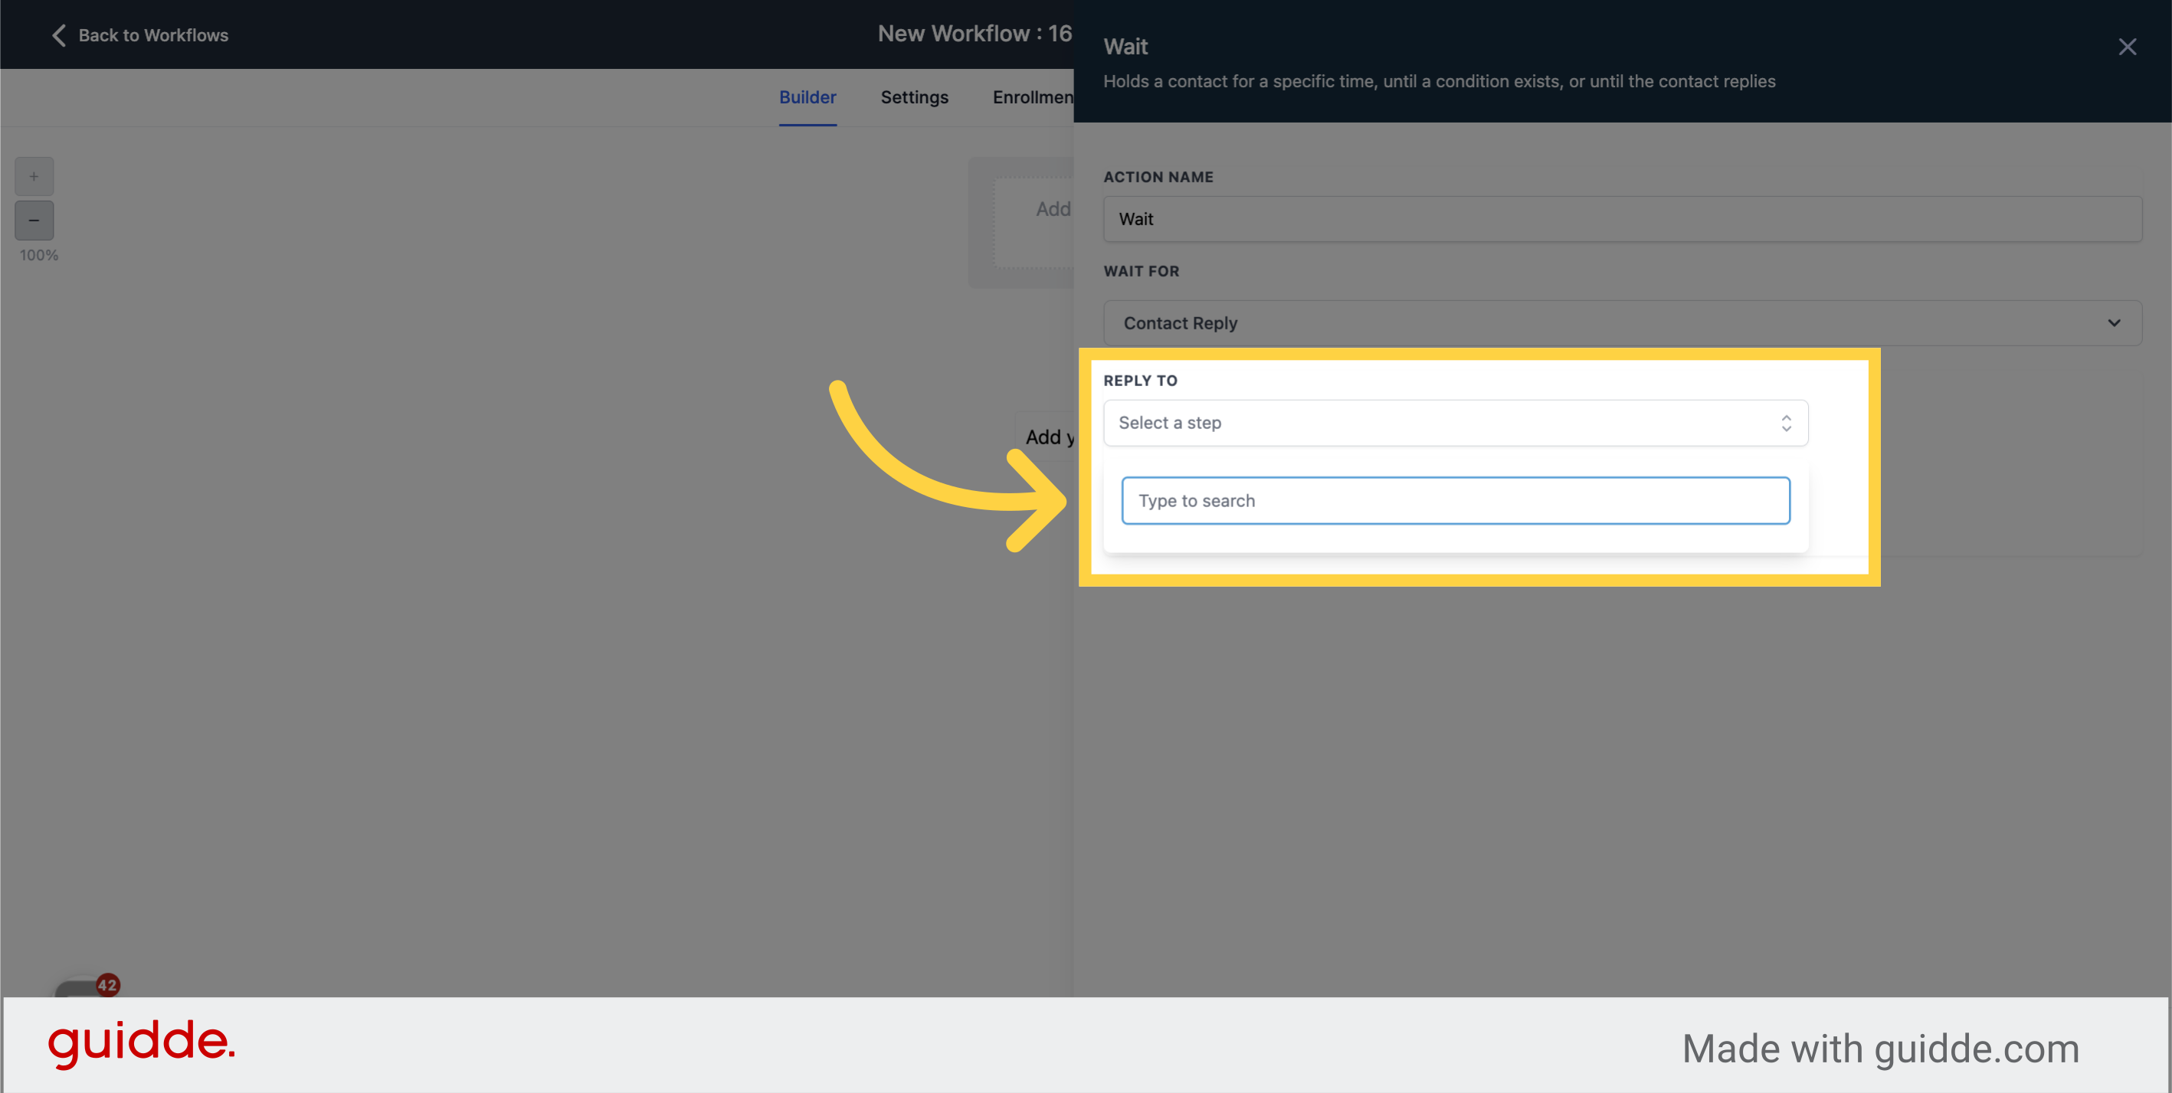Switch to the Settings tab

tap(914, 97)
